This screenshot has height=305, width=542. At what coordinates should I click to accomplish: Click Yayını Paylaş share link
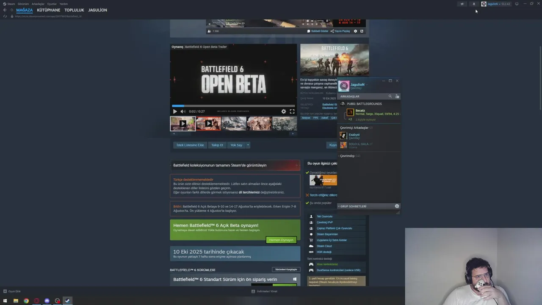click(340, 31)
